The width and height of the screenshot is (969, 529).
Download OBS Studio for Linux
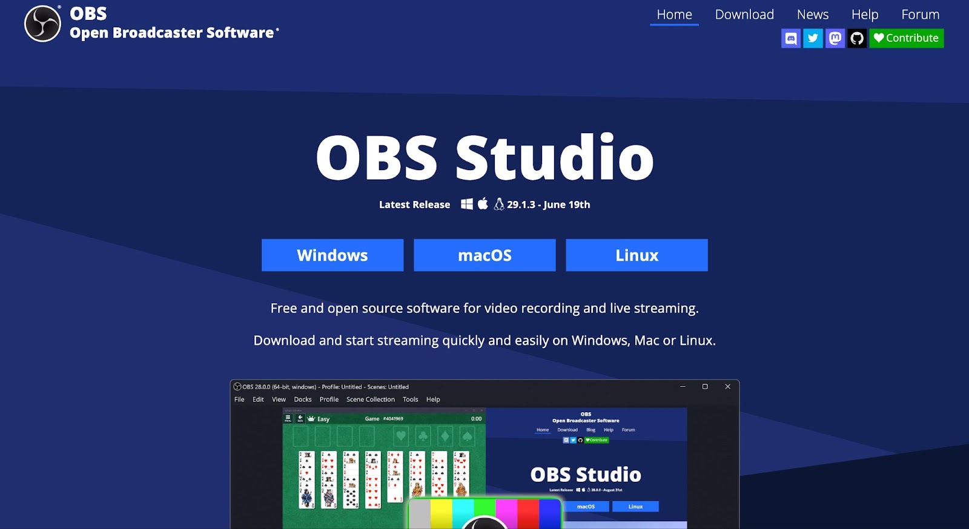coord(637,255)
